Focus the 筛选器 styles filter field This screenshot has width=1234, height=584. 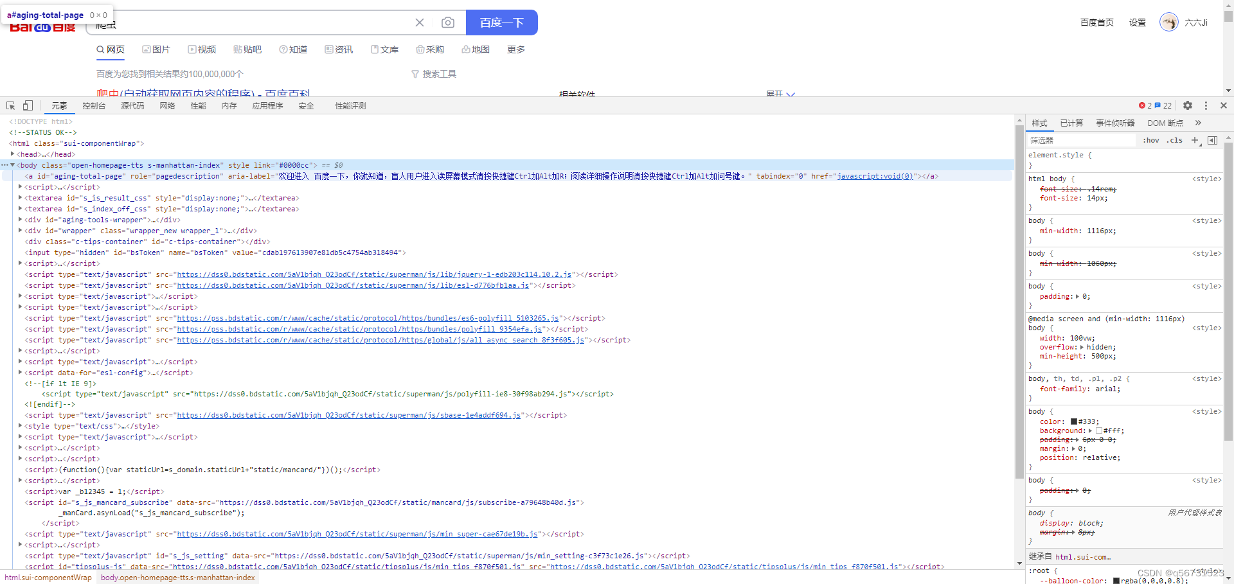(1082, 140)
